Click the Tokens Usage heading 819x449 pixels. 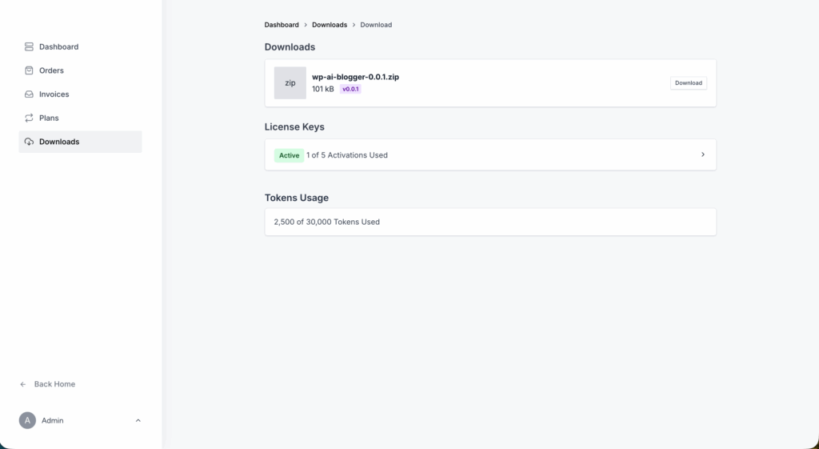(297, 198)
